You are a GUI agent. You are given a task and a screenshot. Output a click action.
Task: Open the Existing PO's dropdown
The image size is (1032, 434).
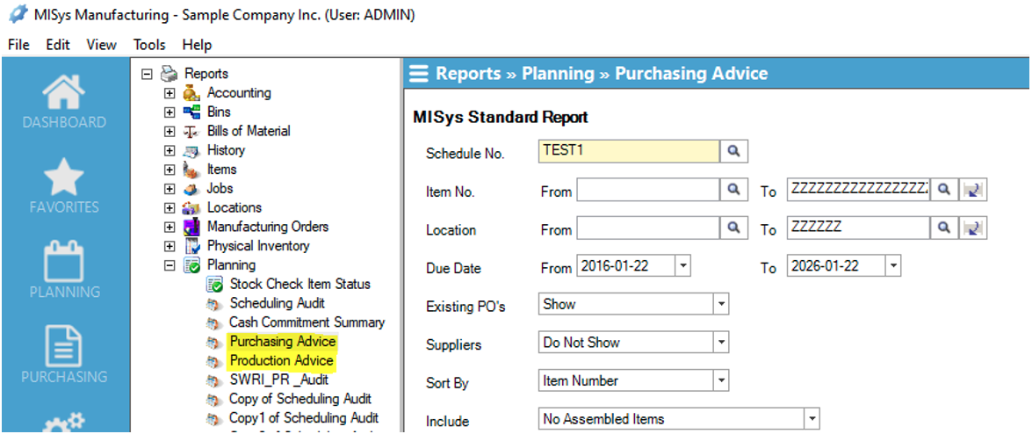[x=721, y=305]
